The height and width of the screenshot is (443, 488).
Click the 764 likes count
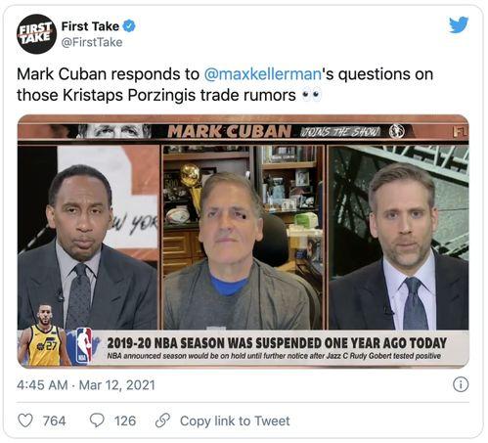tap(54, 421)
